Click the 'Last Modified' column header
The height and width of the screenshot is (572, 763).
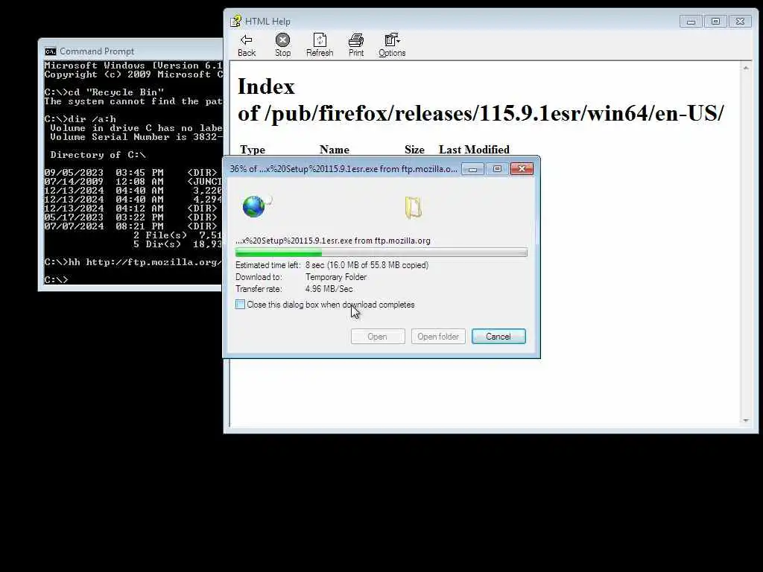coord(474,150)
